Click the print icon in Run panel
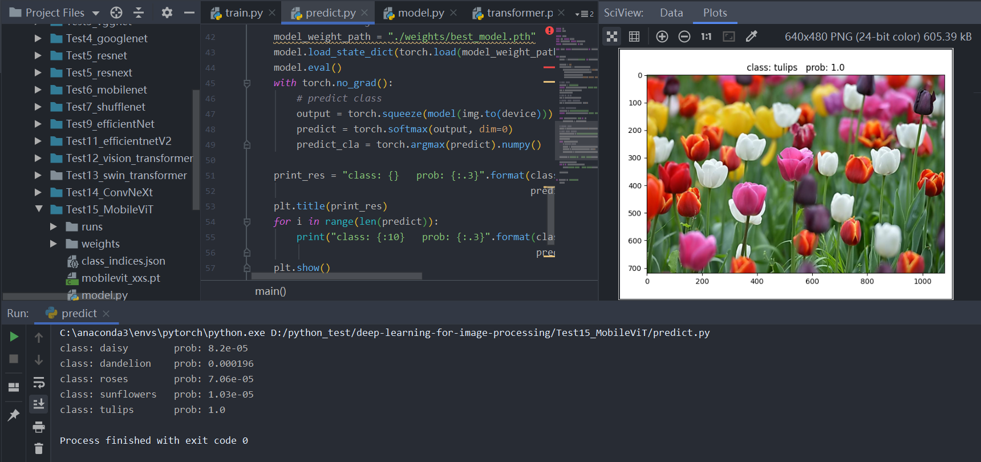The width and height of the screenshot is (981, 462). pyautogui.click(x=39, y=427)
